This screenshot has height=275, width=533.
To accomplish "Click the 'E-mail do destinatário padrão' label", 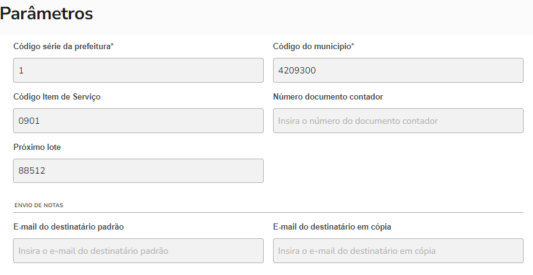I will (72, 226).
